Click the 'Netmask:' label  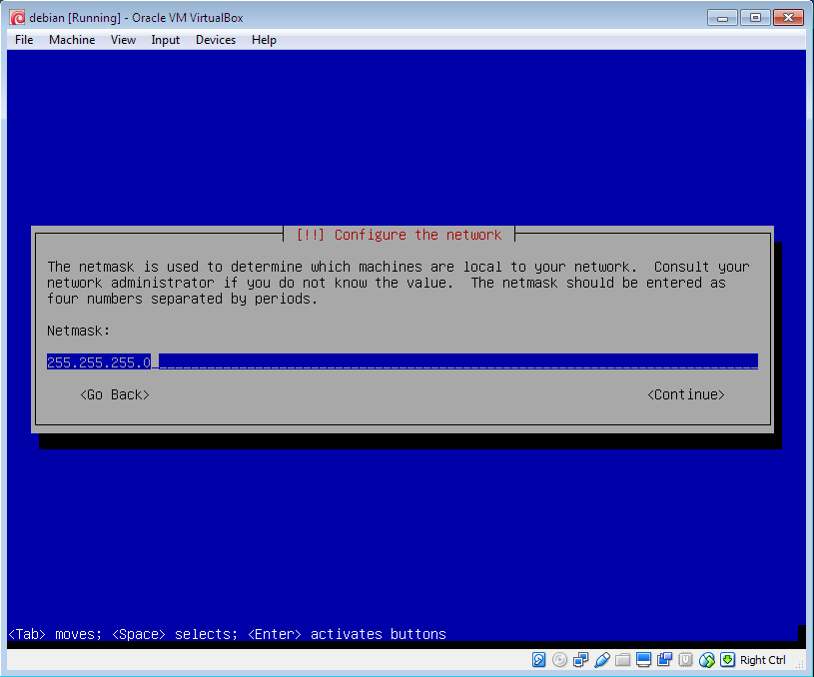pyautogui.click(x=78, y=331)
